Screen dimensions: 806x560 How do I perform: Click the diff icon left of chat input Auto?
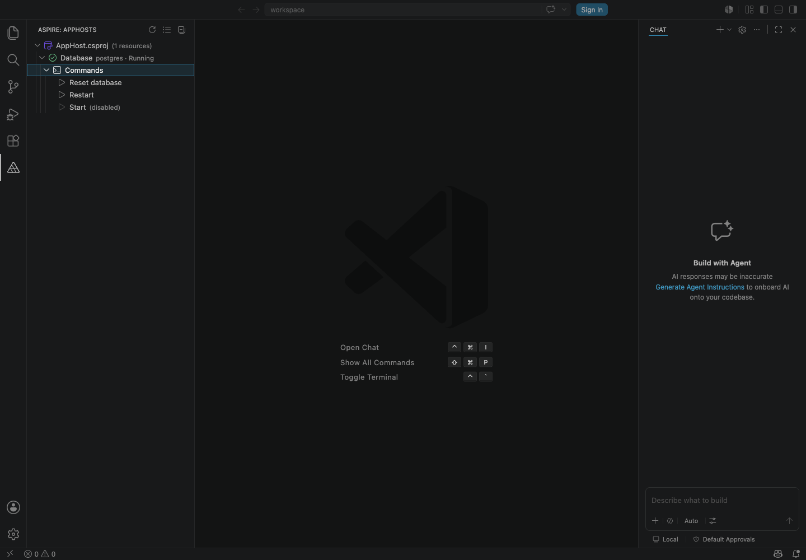(x=670, y=521)
